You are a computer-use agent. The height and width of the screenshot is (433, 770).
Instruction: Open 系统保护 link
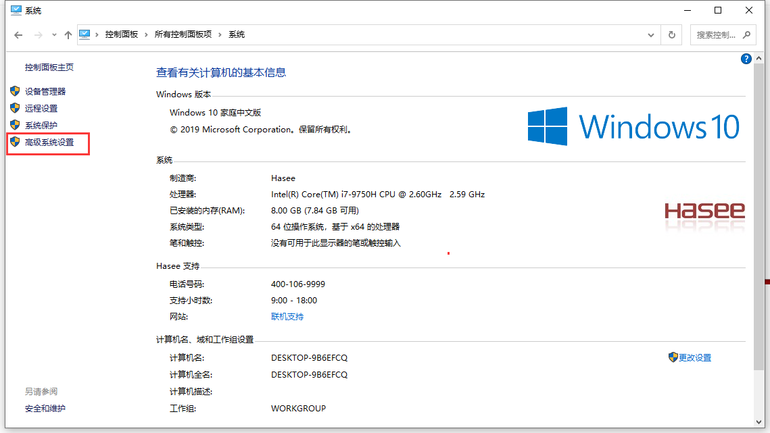41,126
